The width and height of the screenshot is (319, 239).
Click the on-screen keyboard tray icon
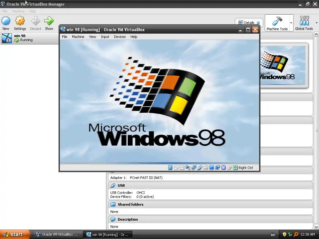pos(273,235)
